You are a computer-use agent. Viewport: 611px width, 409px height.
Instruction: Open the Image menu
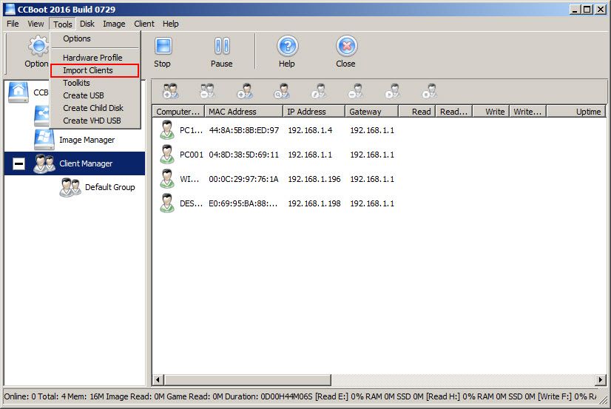pyautogui.click(x=114, y=24)
